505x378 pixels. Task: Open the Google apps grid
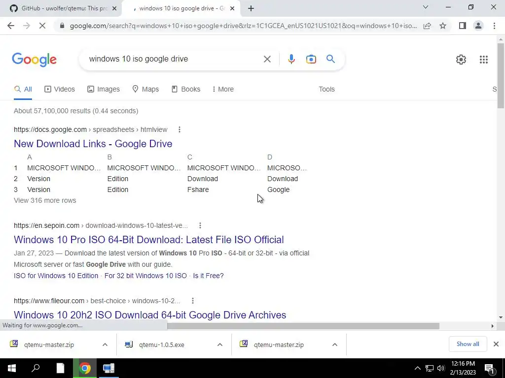(x=483, y=60)
